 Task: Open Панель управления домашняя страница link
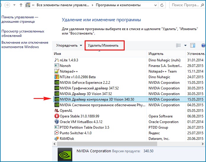[20, 19]
